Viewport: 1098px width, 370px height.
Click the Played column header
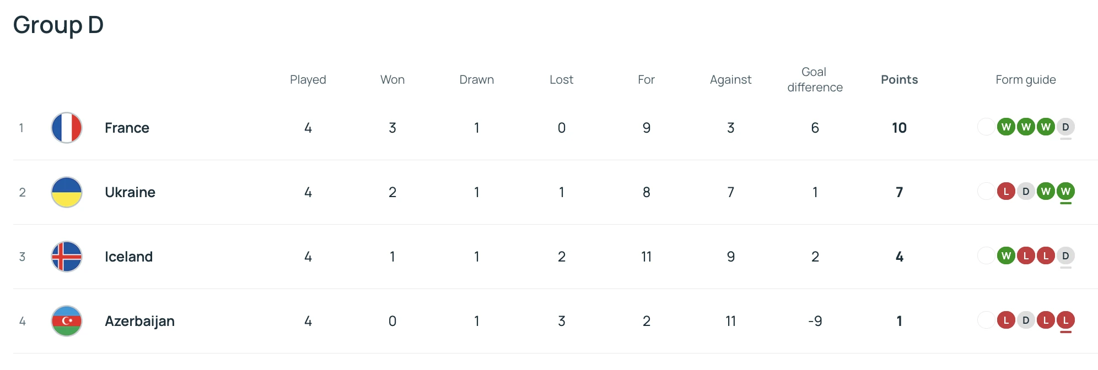(308, 80)
